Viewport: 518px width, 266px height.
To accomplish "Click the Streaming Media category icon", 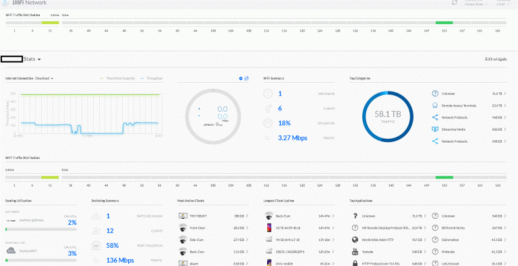I will point(435,129).
